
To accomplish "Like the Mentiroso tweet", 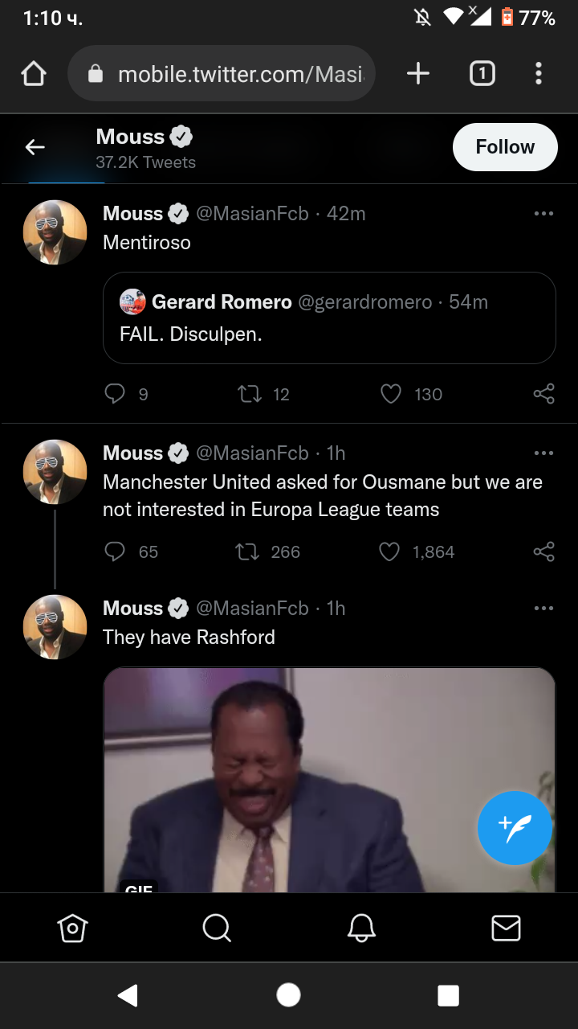I will (x=391, y=394).
